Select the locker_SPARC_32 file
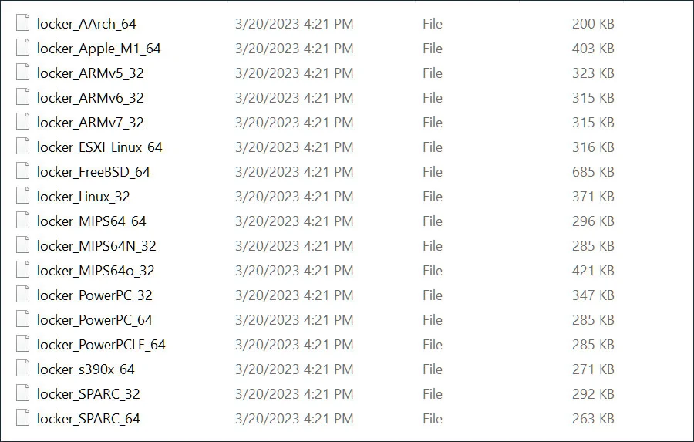 point(89,394)
